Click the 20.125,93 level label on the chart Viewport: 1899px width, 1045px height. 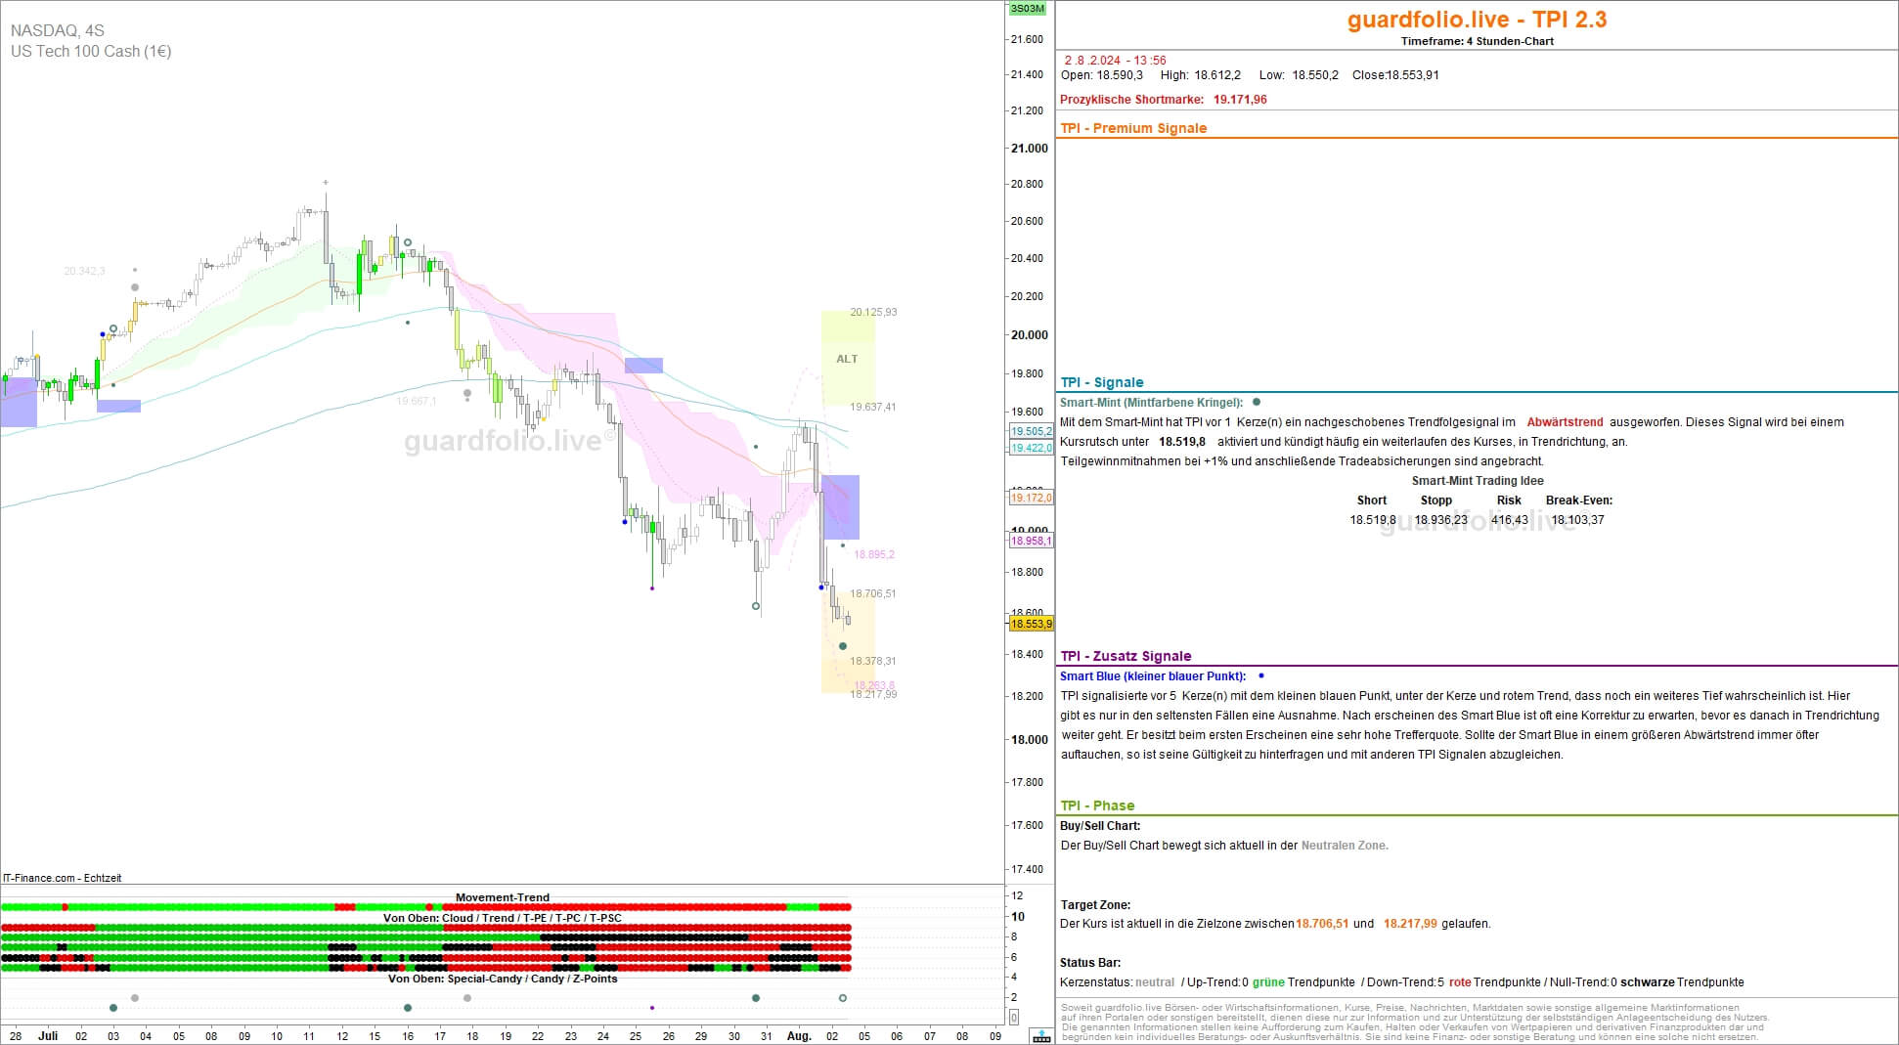(x=873, y=312)
